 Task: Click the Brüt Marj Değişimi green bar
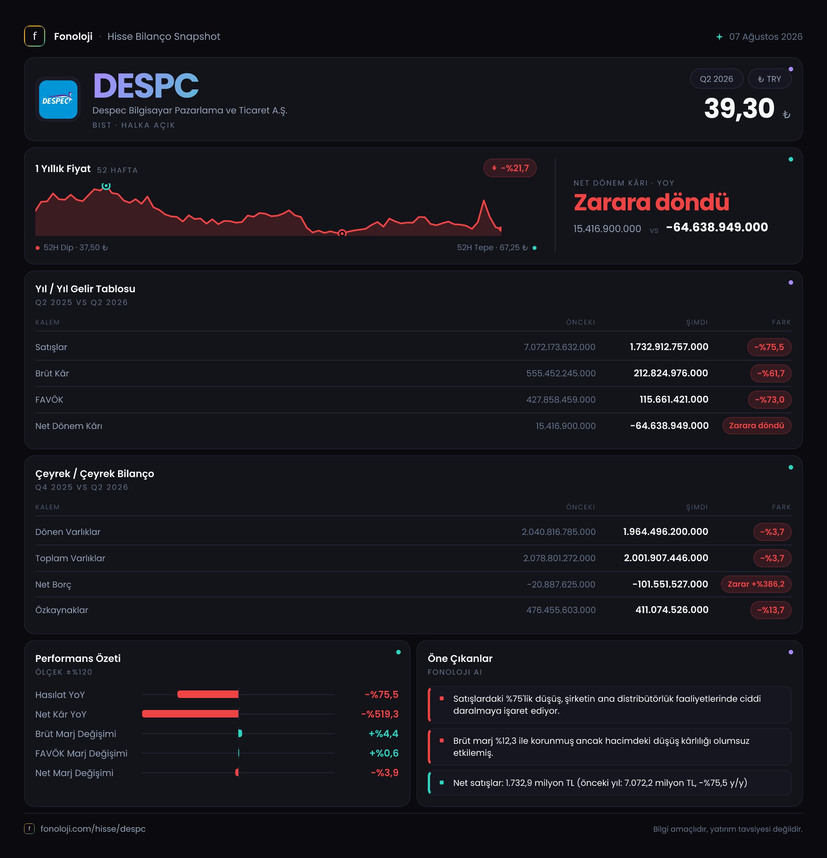240,733
